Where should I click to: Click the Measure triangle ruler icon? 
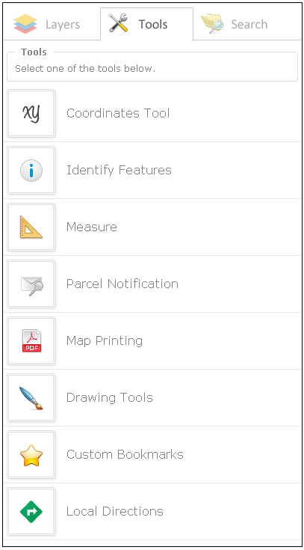(31, 227)
